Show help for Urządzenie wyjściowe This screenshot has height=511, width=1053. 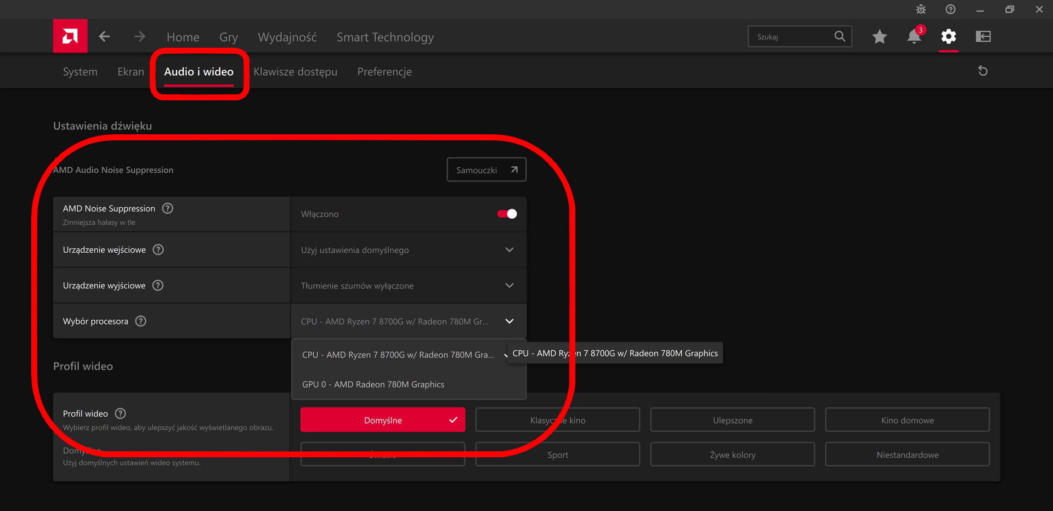158,285
